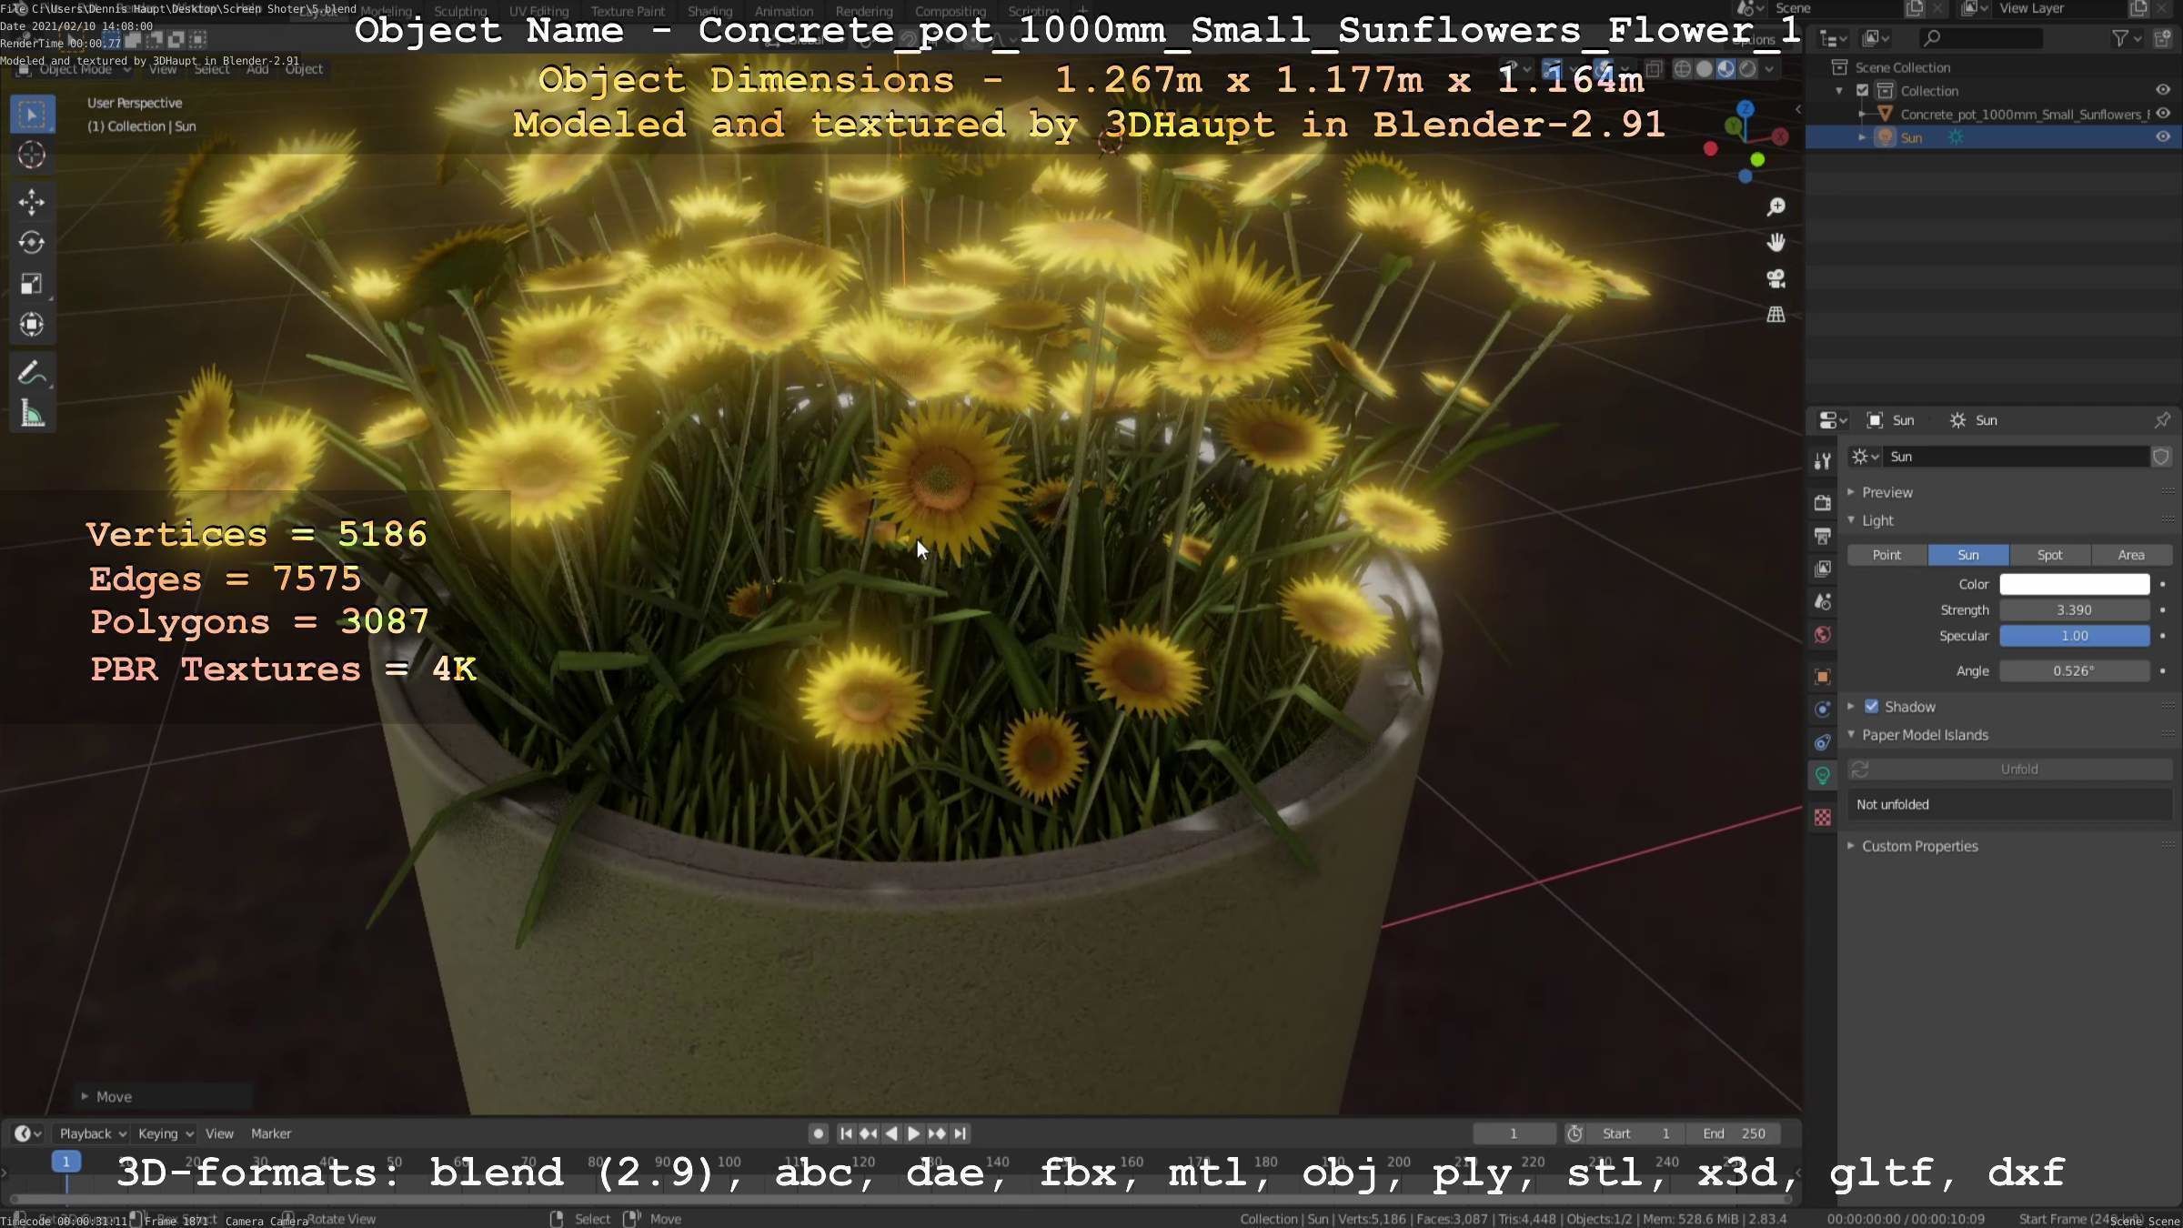2183x1228 pixels.
Task: Click the Unfold button
Action: (2010, 770)
